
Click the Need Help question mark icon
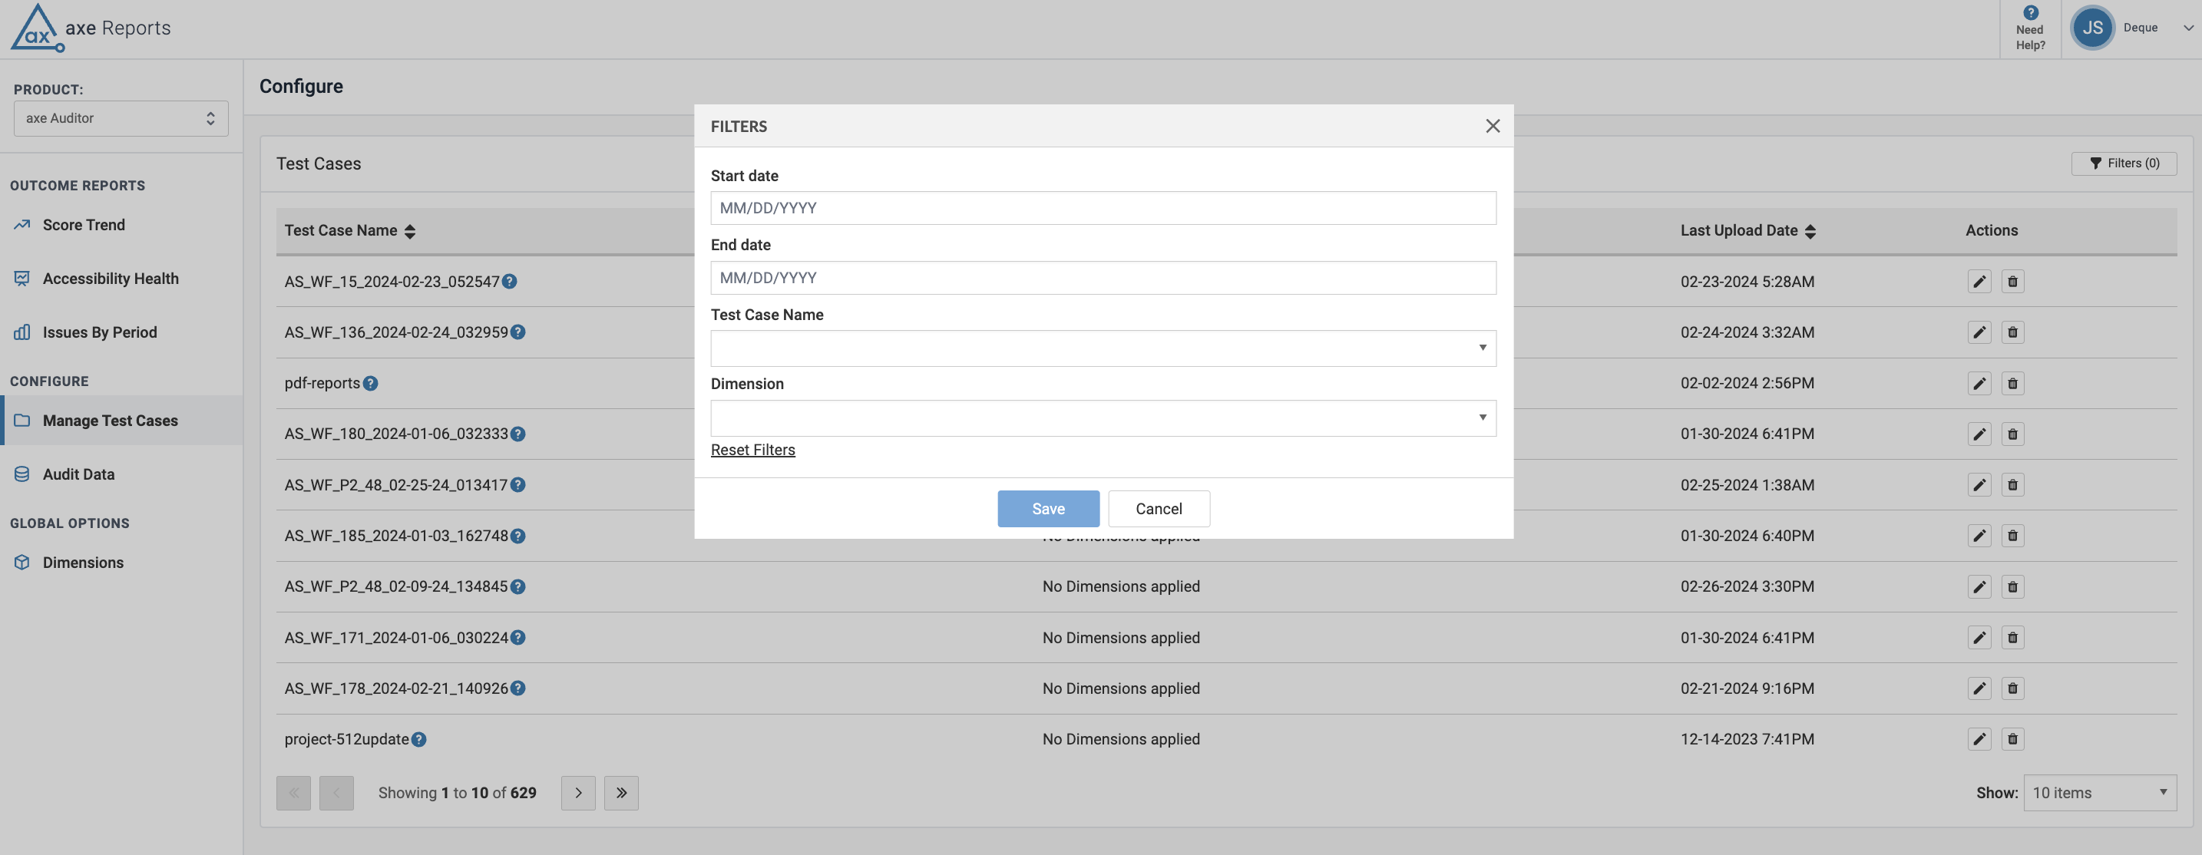(x=2031, y=13)
